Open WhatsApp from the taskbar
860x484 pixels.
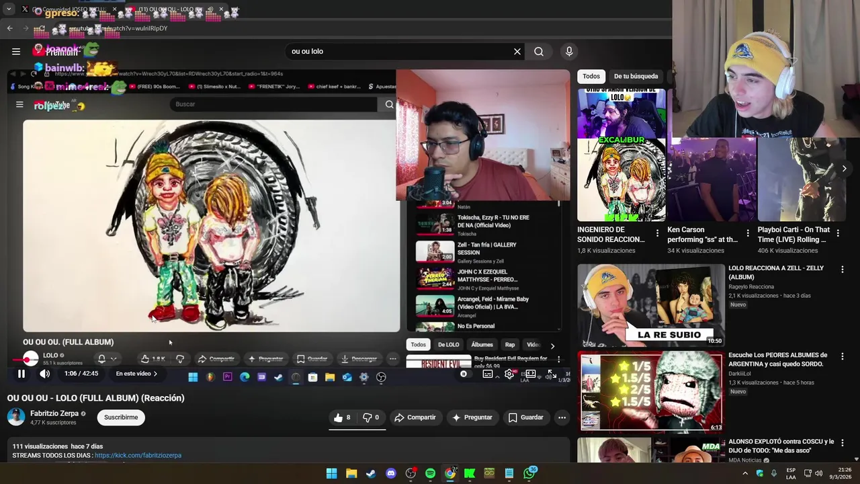click(529, 473)
